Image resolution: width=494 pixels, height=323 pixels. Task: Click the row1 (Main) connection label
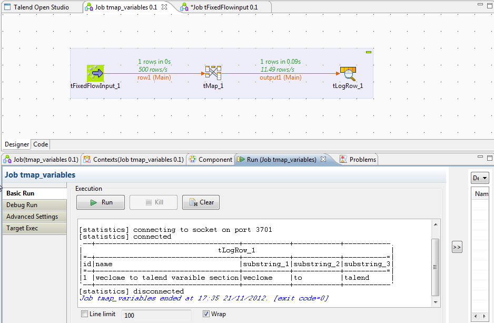pyautogui.click(x=154, y=77)
